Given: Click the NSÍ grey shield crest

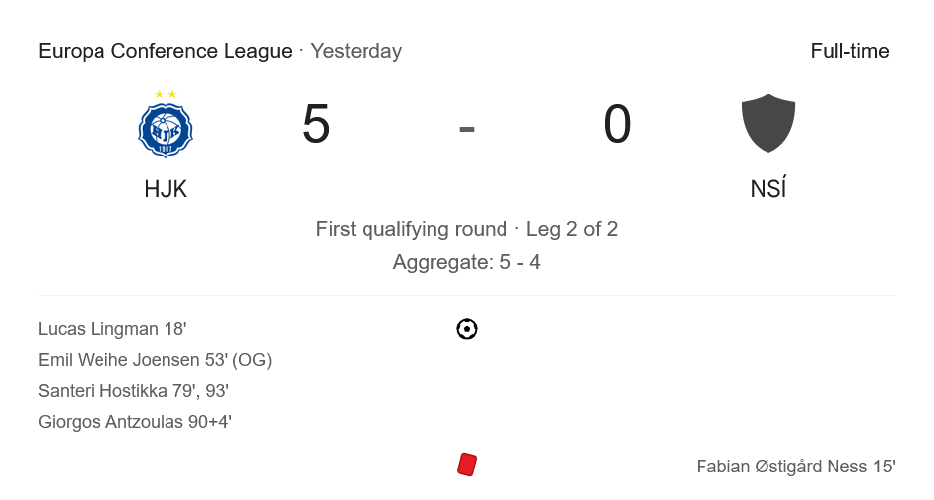Looking at the screenshot, I should (x=768, y=123).
